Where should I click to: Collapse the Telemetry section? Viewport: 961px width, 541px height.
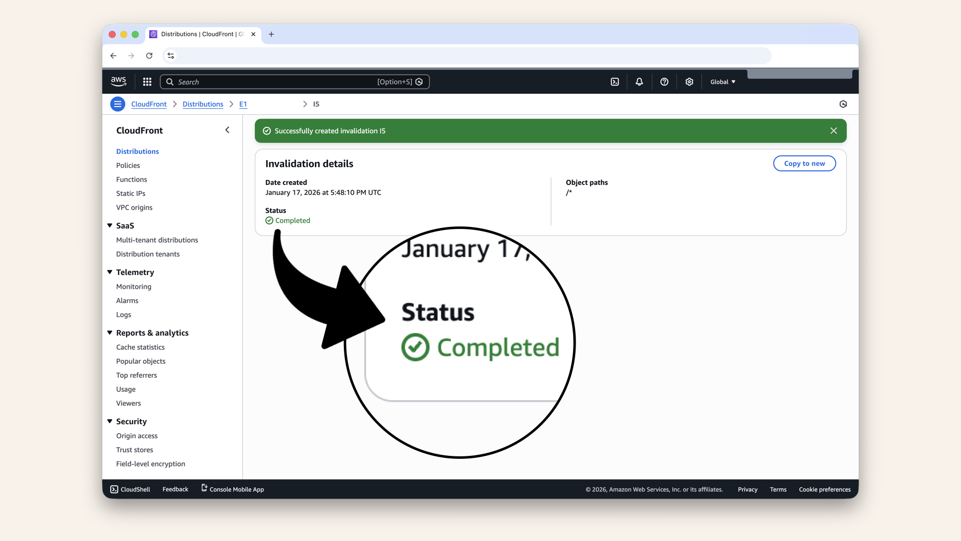coord(110,272)
